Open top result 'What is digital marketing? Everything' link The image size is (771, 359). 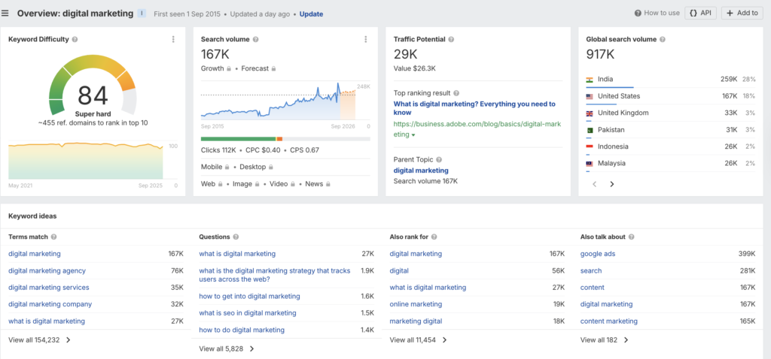474,108
